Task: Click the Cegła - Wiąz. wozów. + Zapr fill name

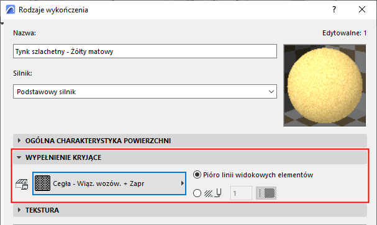Action: (x=99, y=183)
